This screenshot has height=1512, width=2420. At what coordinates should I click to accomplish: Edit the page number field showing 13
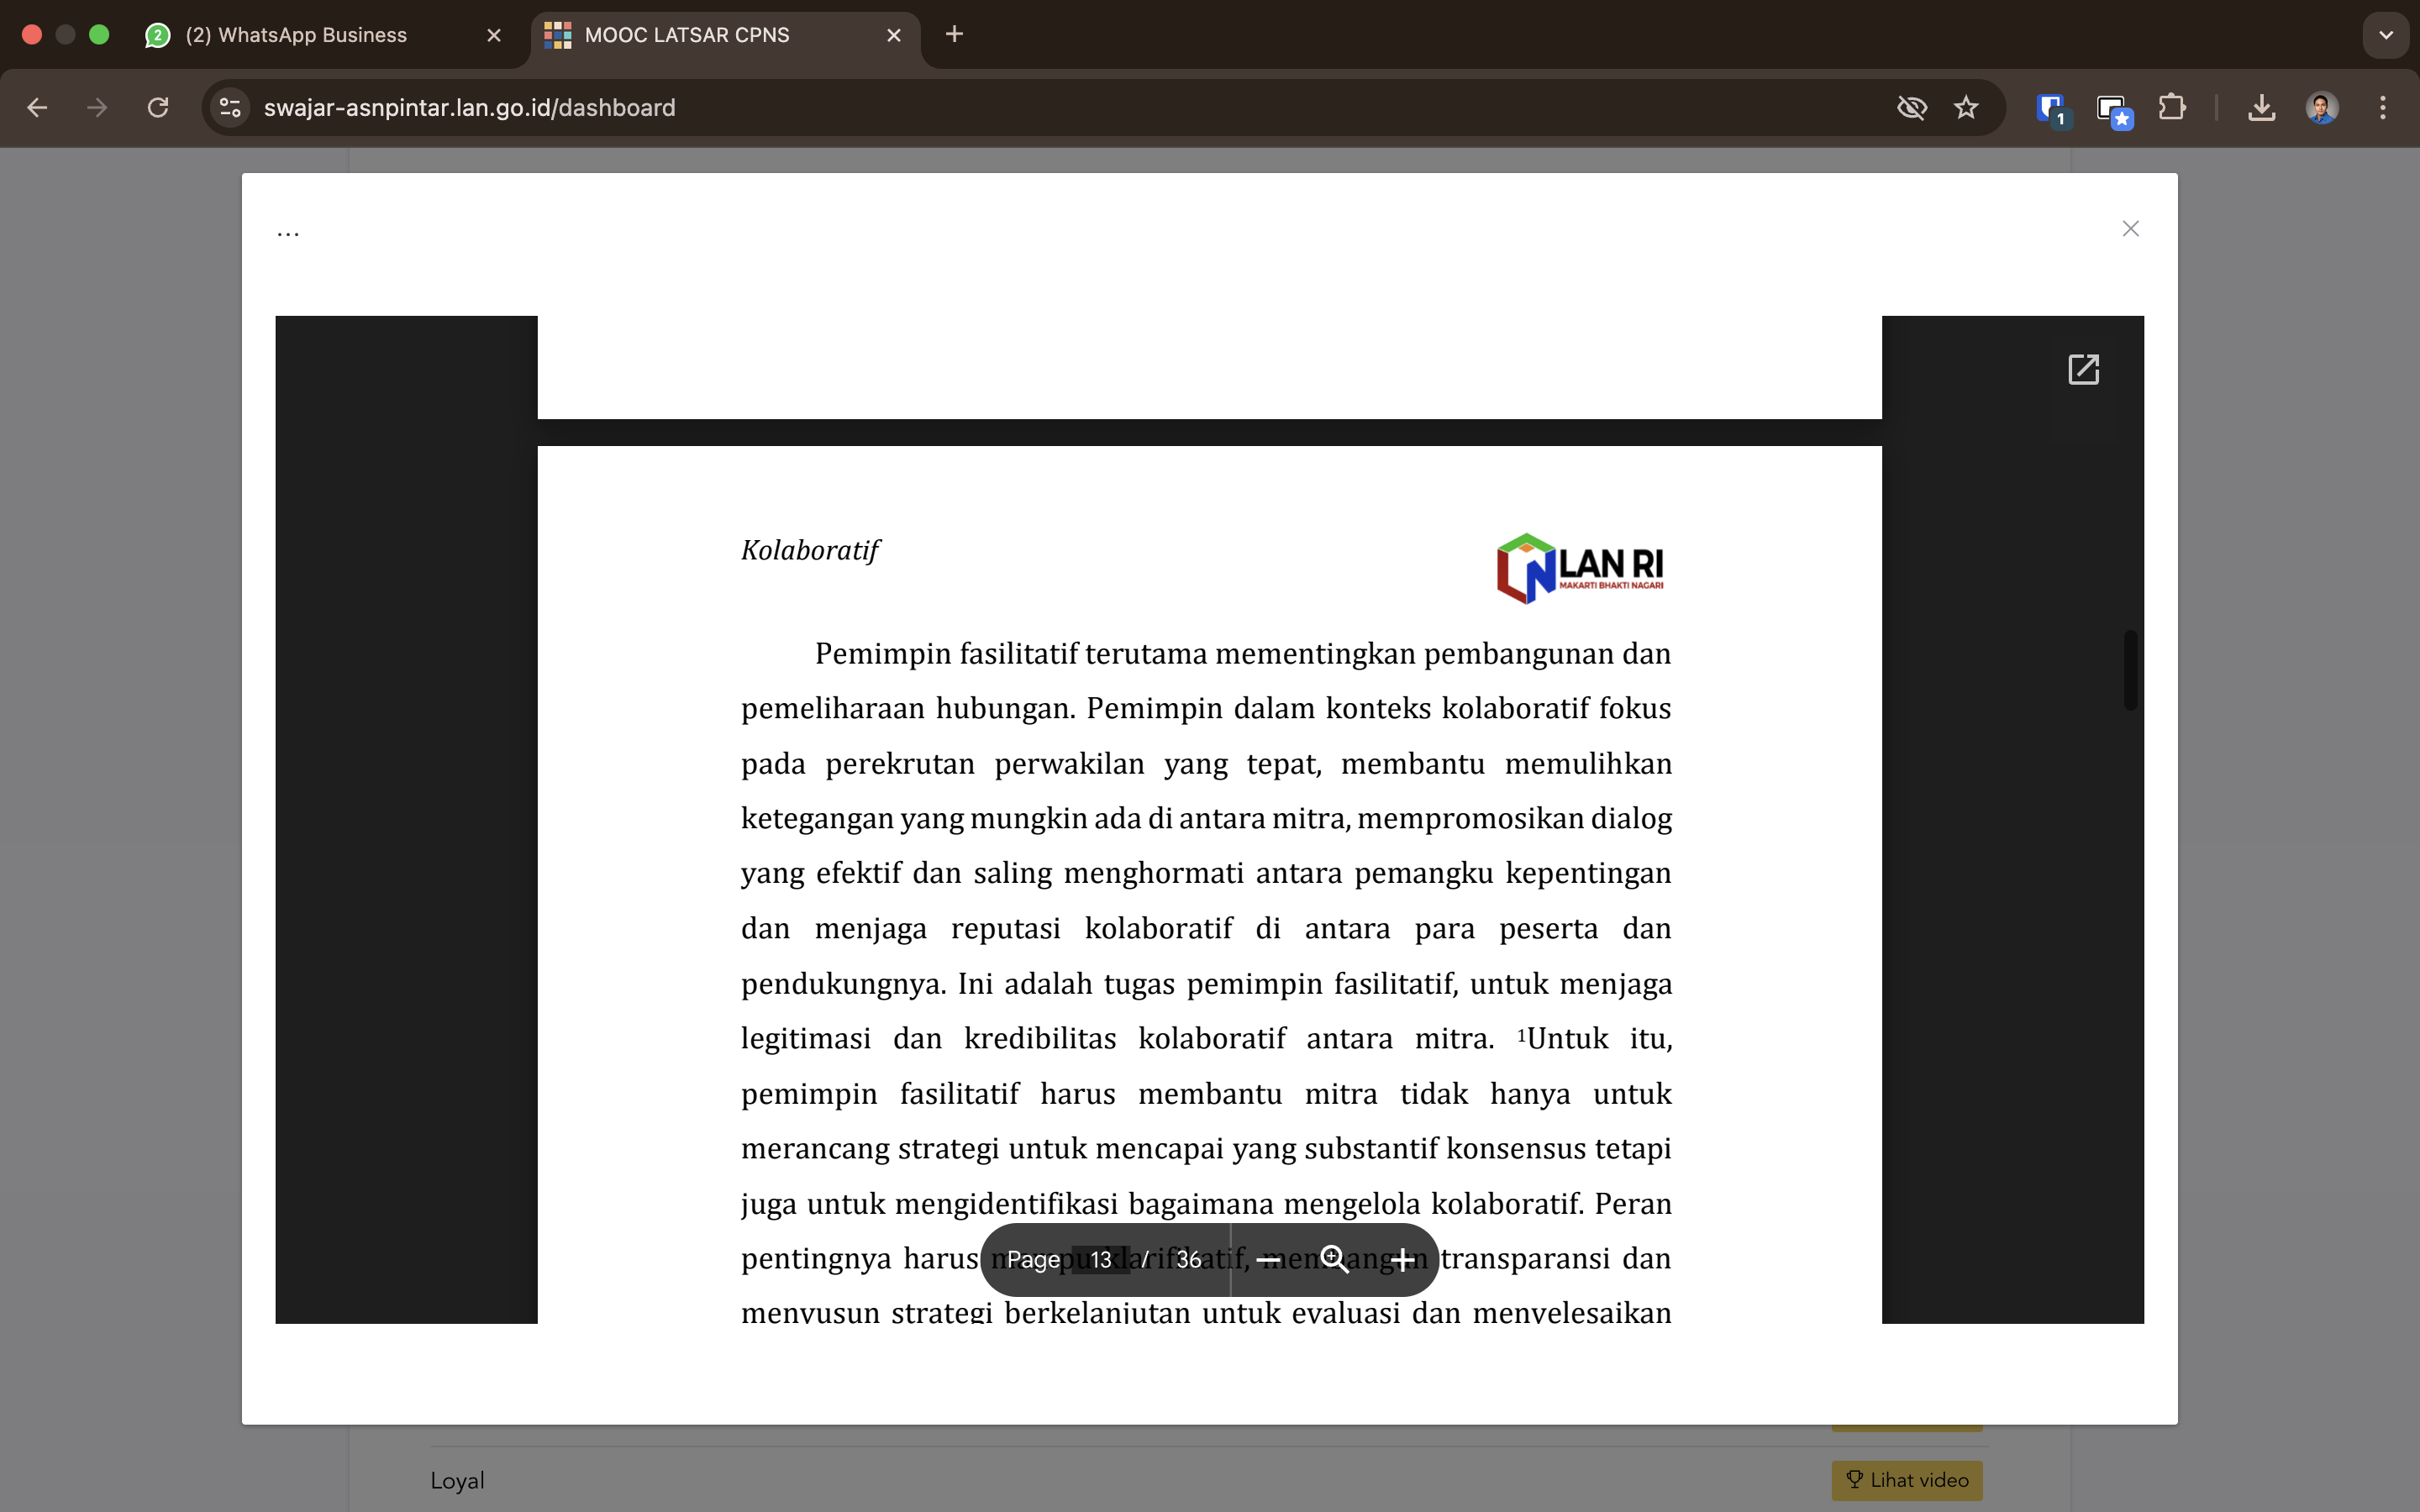click(x=1100, y=1260)
